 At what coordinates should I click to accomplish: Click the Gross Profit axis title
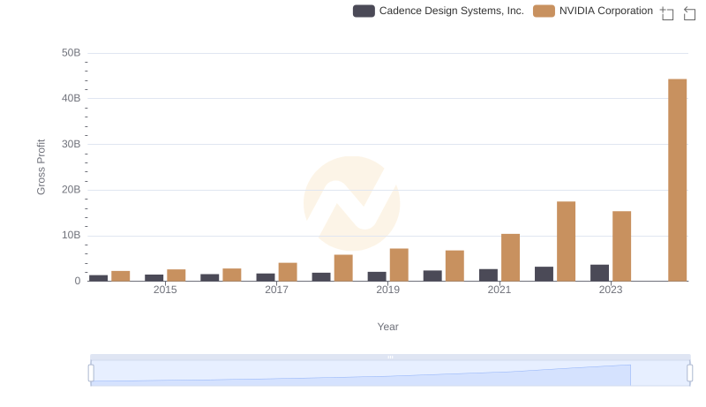[41, 167]
